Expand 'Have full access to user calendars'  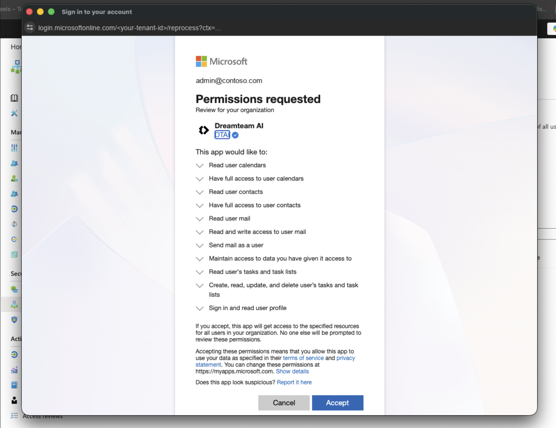click(x=200, y=179)
